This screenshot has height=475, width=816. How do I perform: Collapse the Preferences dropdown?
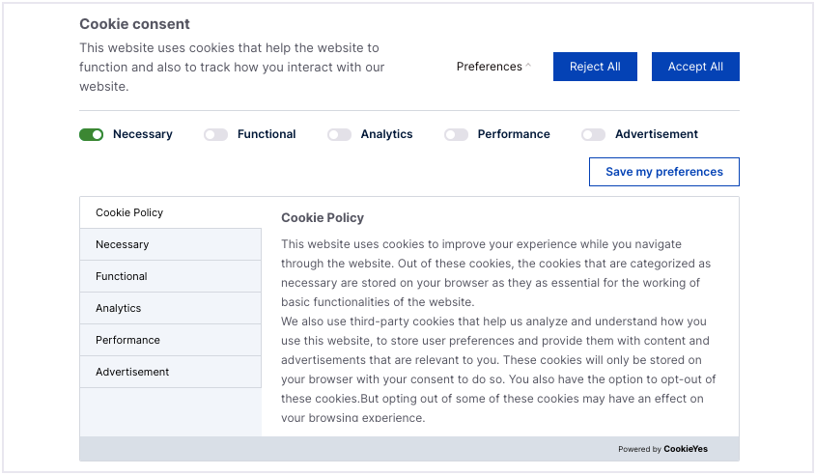[x=489, y=67]
